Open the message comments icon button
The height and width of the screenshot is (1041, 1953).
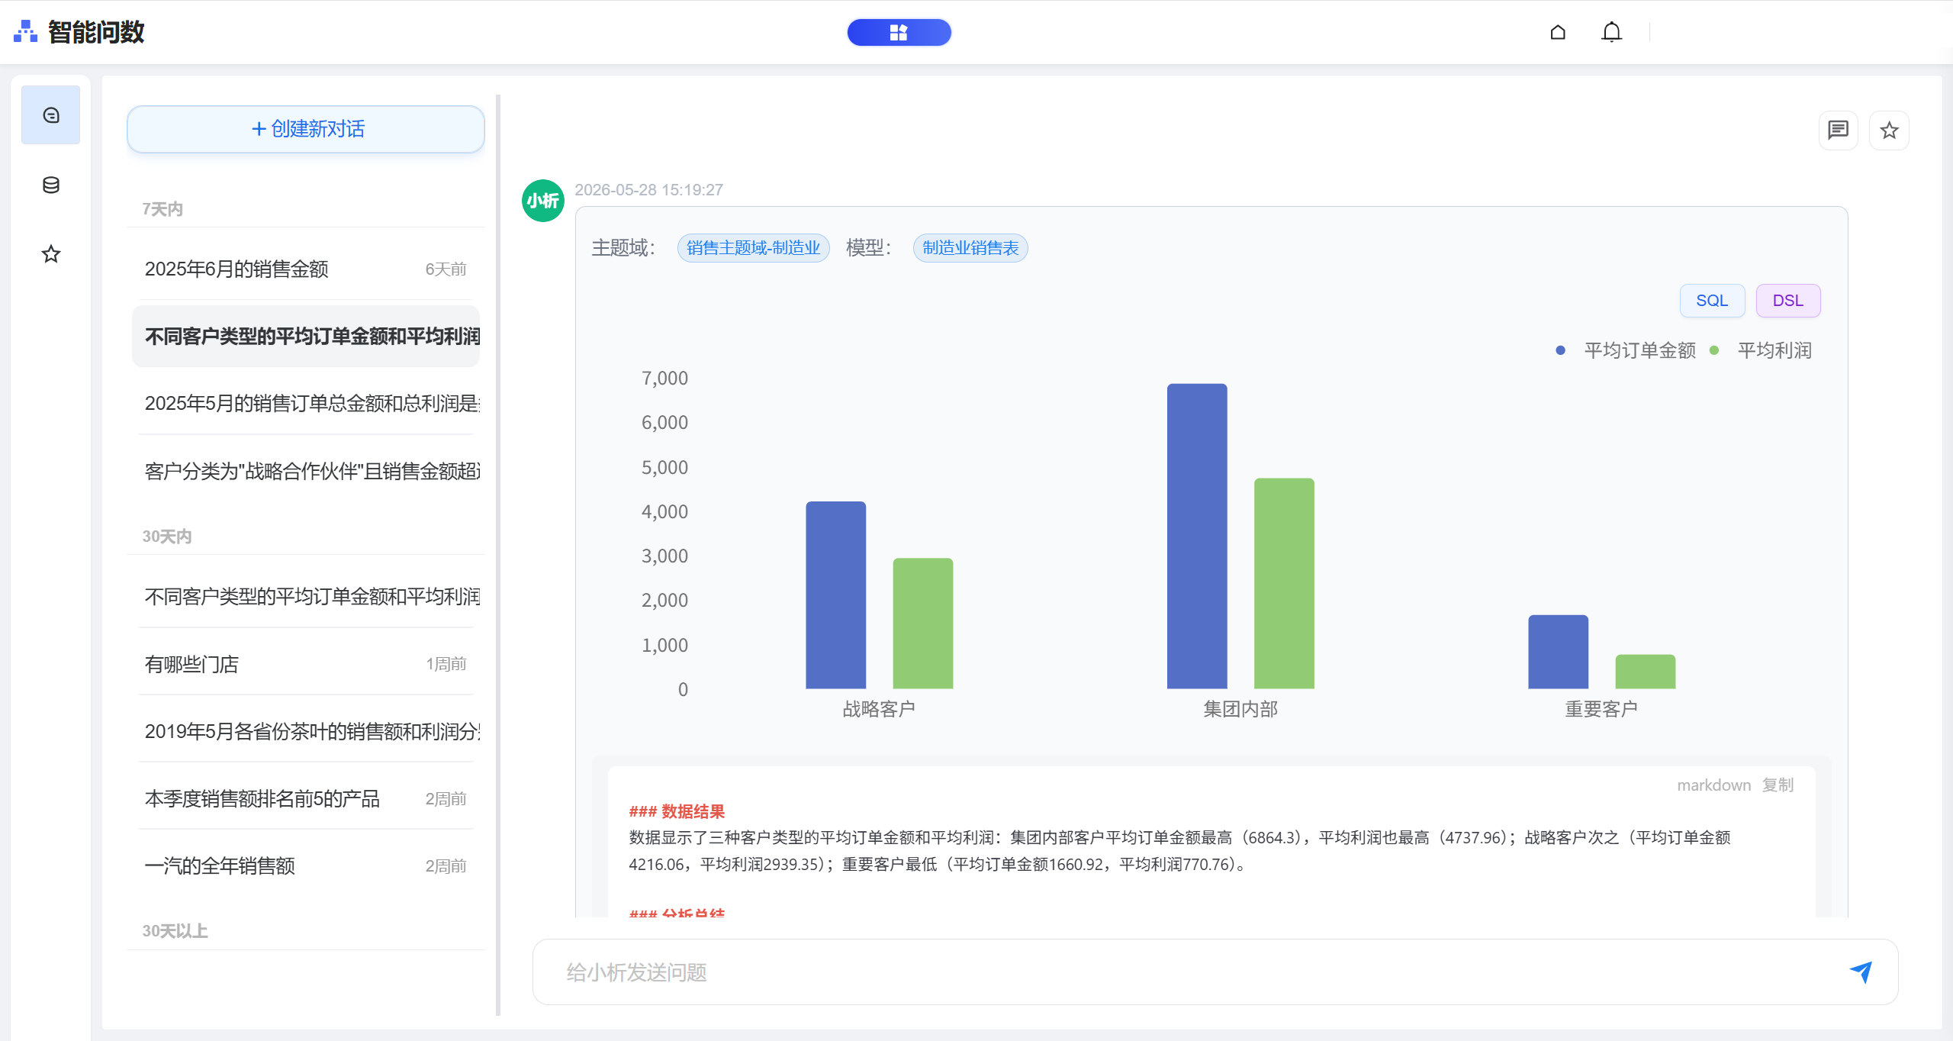click(x=1838, y=131)
